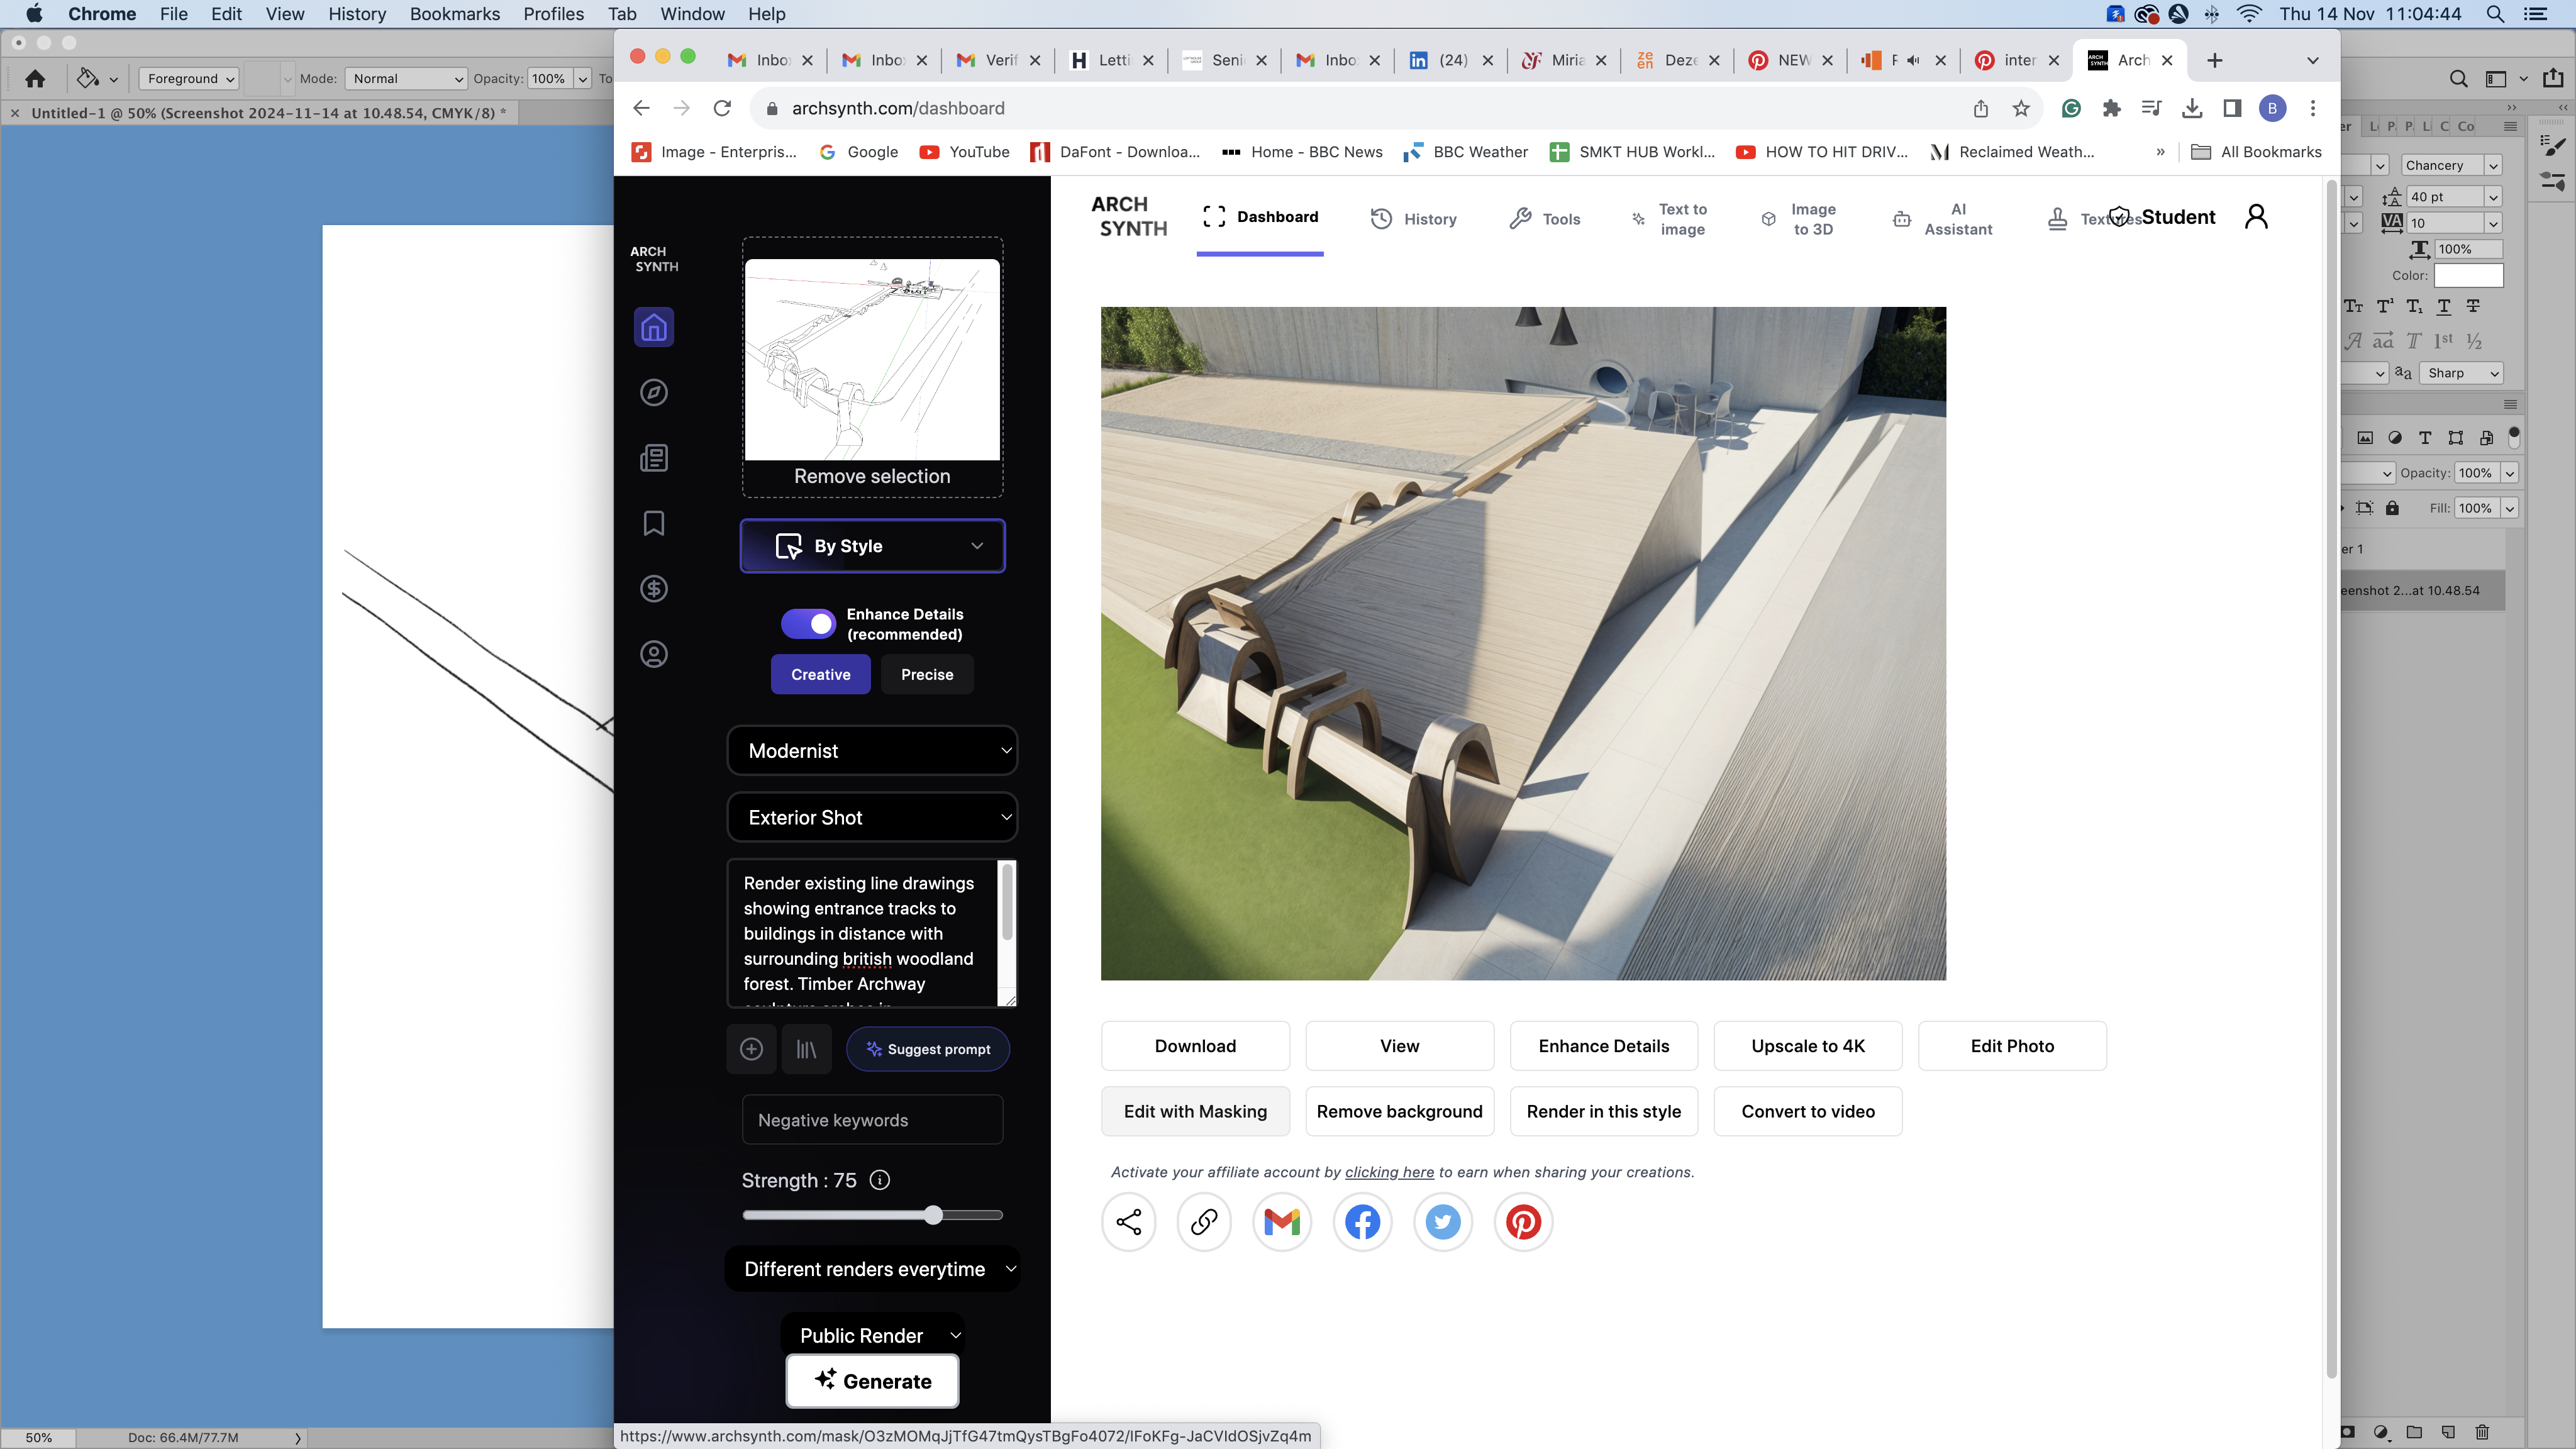Expand Chrome tab search chevron
This screenshot has height=1449, width=2576.
pyautogui.click(x=2312, y=60)
